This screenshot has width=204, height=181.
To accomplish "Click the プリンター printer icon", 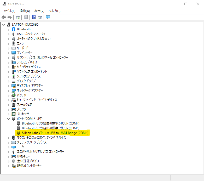I will point(14,109).
